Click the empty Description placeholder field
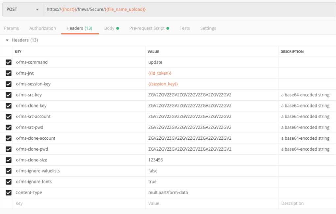 307,203
